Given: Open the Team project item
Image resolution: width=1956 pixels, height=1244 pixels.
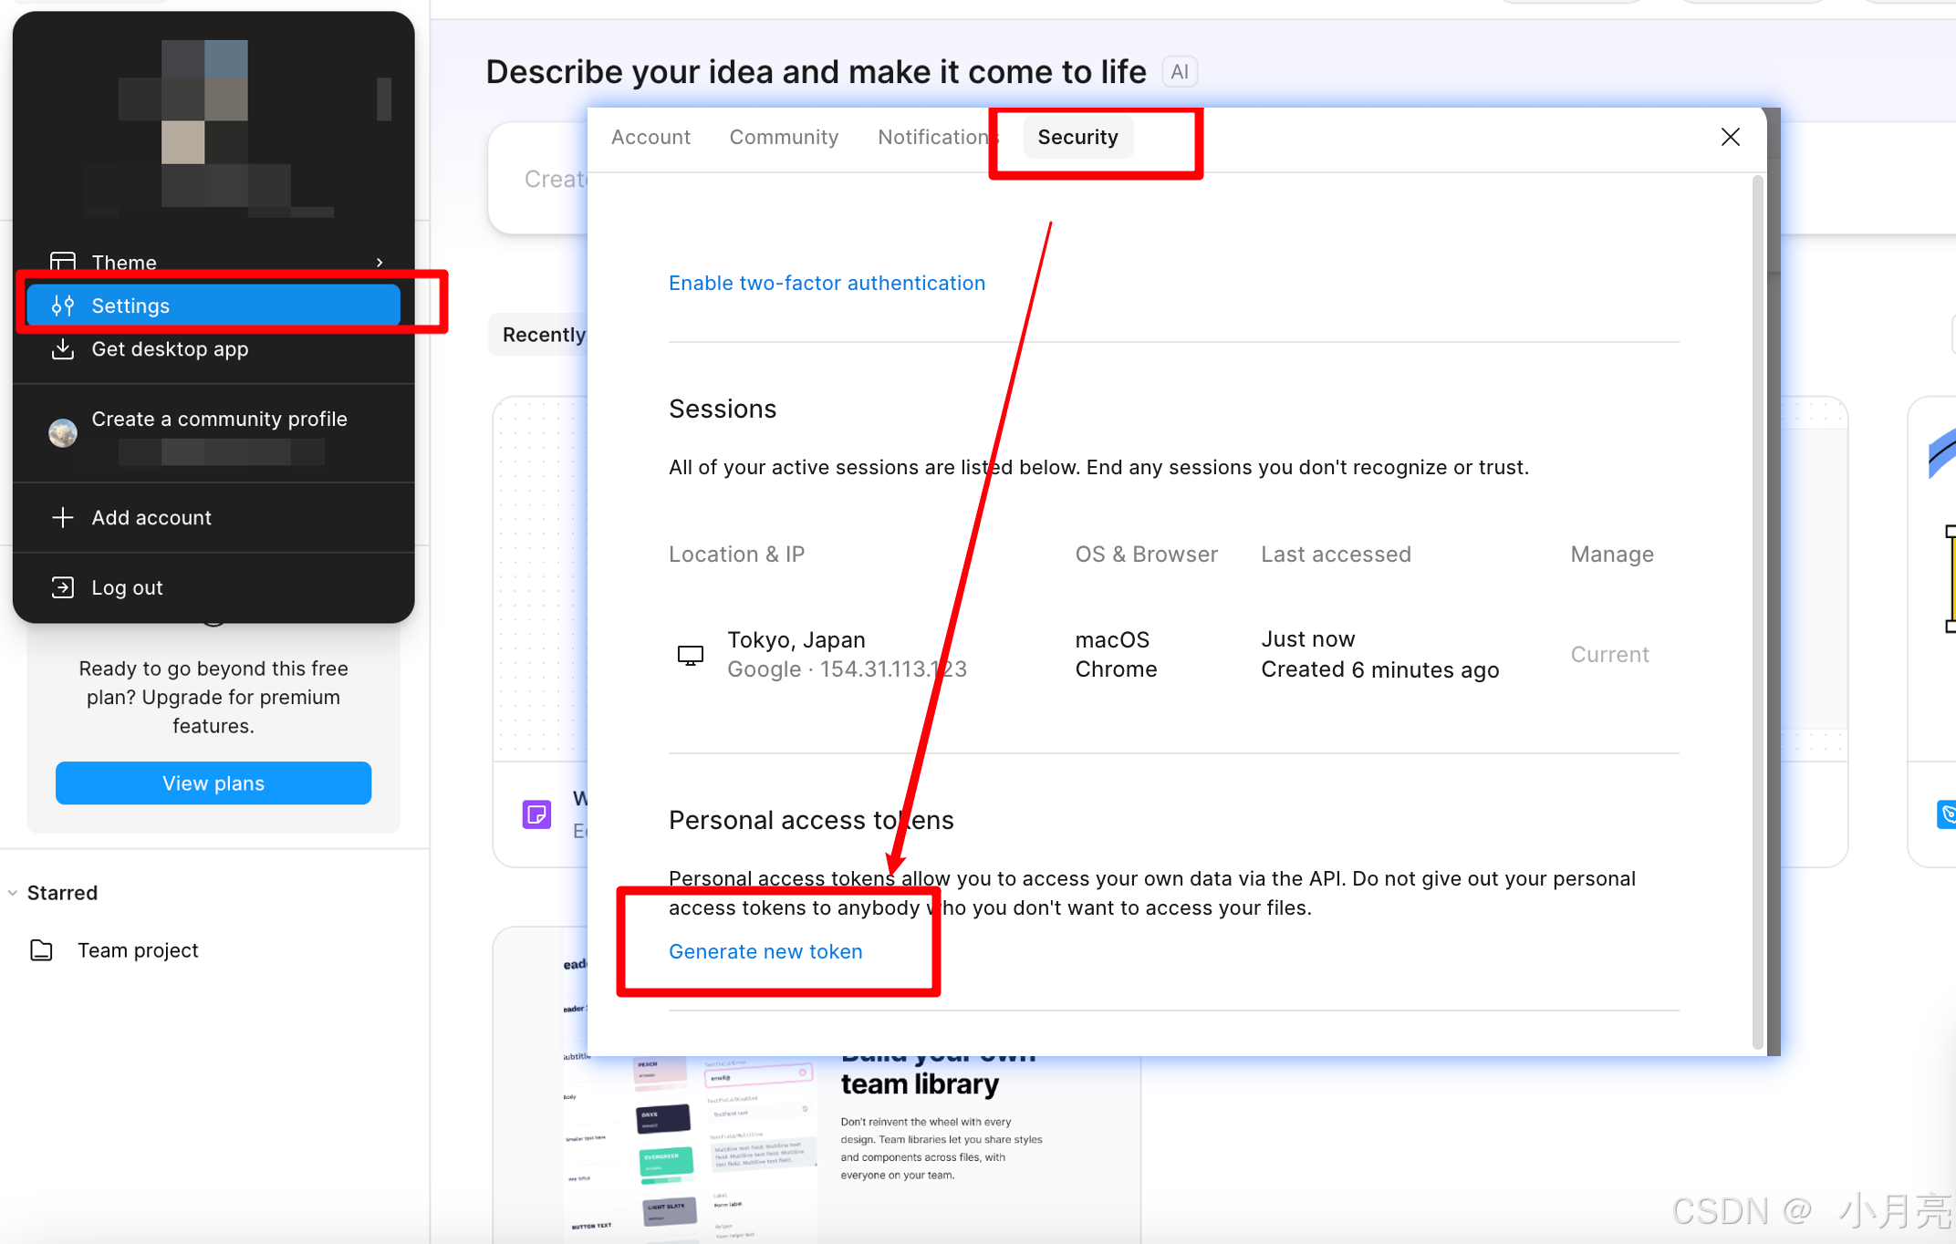Looking at the screenshot, I should 137,950.
